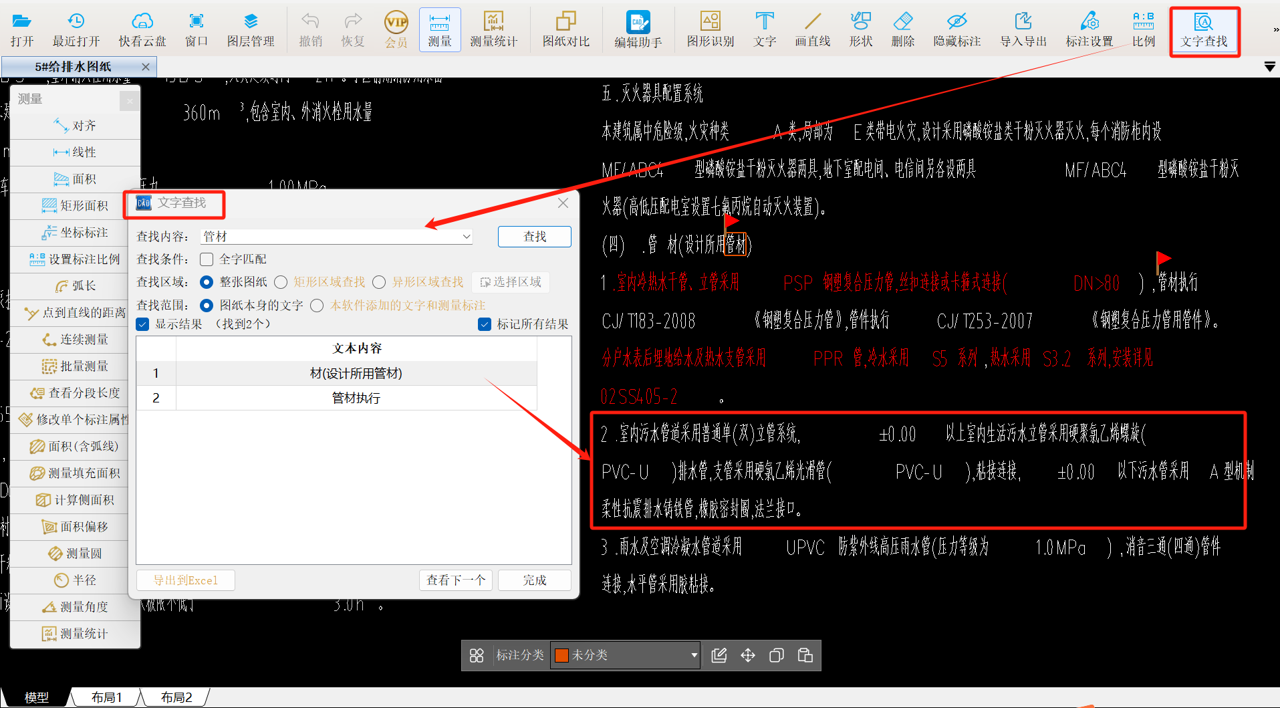Expand the 查找内容 dropdown arrow
Viewport: 1280px width, 708px height.
click(466, 237)
